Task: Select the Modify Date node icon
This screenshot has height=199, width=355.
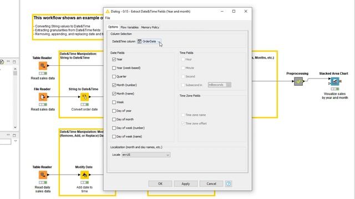Action: point(84,175)
